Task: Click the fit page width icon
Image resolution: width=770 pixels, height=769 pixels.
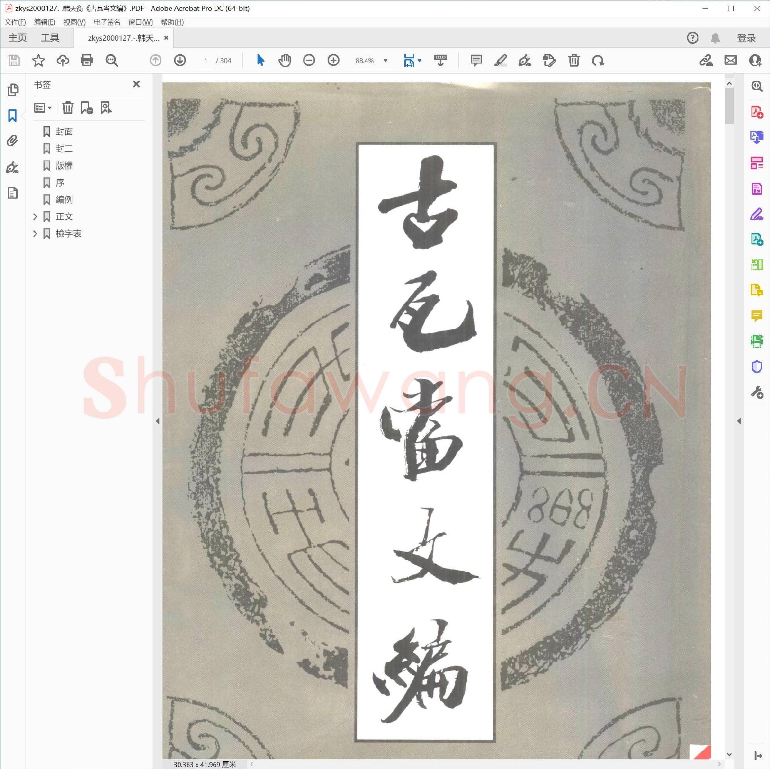Action: coord(409,60)
